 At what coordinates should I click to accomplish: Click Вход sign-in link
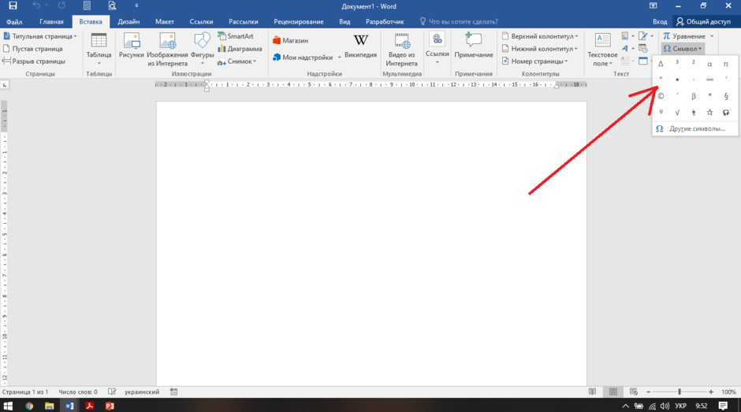tap(660, 22)
